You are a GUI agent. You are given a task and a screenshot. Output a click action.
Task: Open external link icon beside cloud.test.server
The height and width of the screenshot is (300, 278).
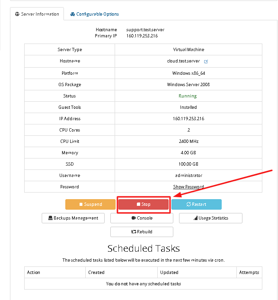click(206, 62)
